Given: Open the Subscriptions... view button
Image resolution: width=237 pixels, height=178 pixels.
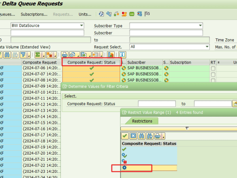Looking at the screenshot, I should point(34,14).
